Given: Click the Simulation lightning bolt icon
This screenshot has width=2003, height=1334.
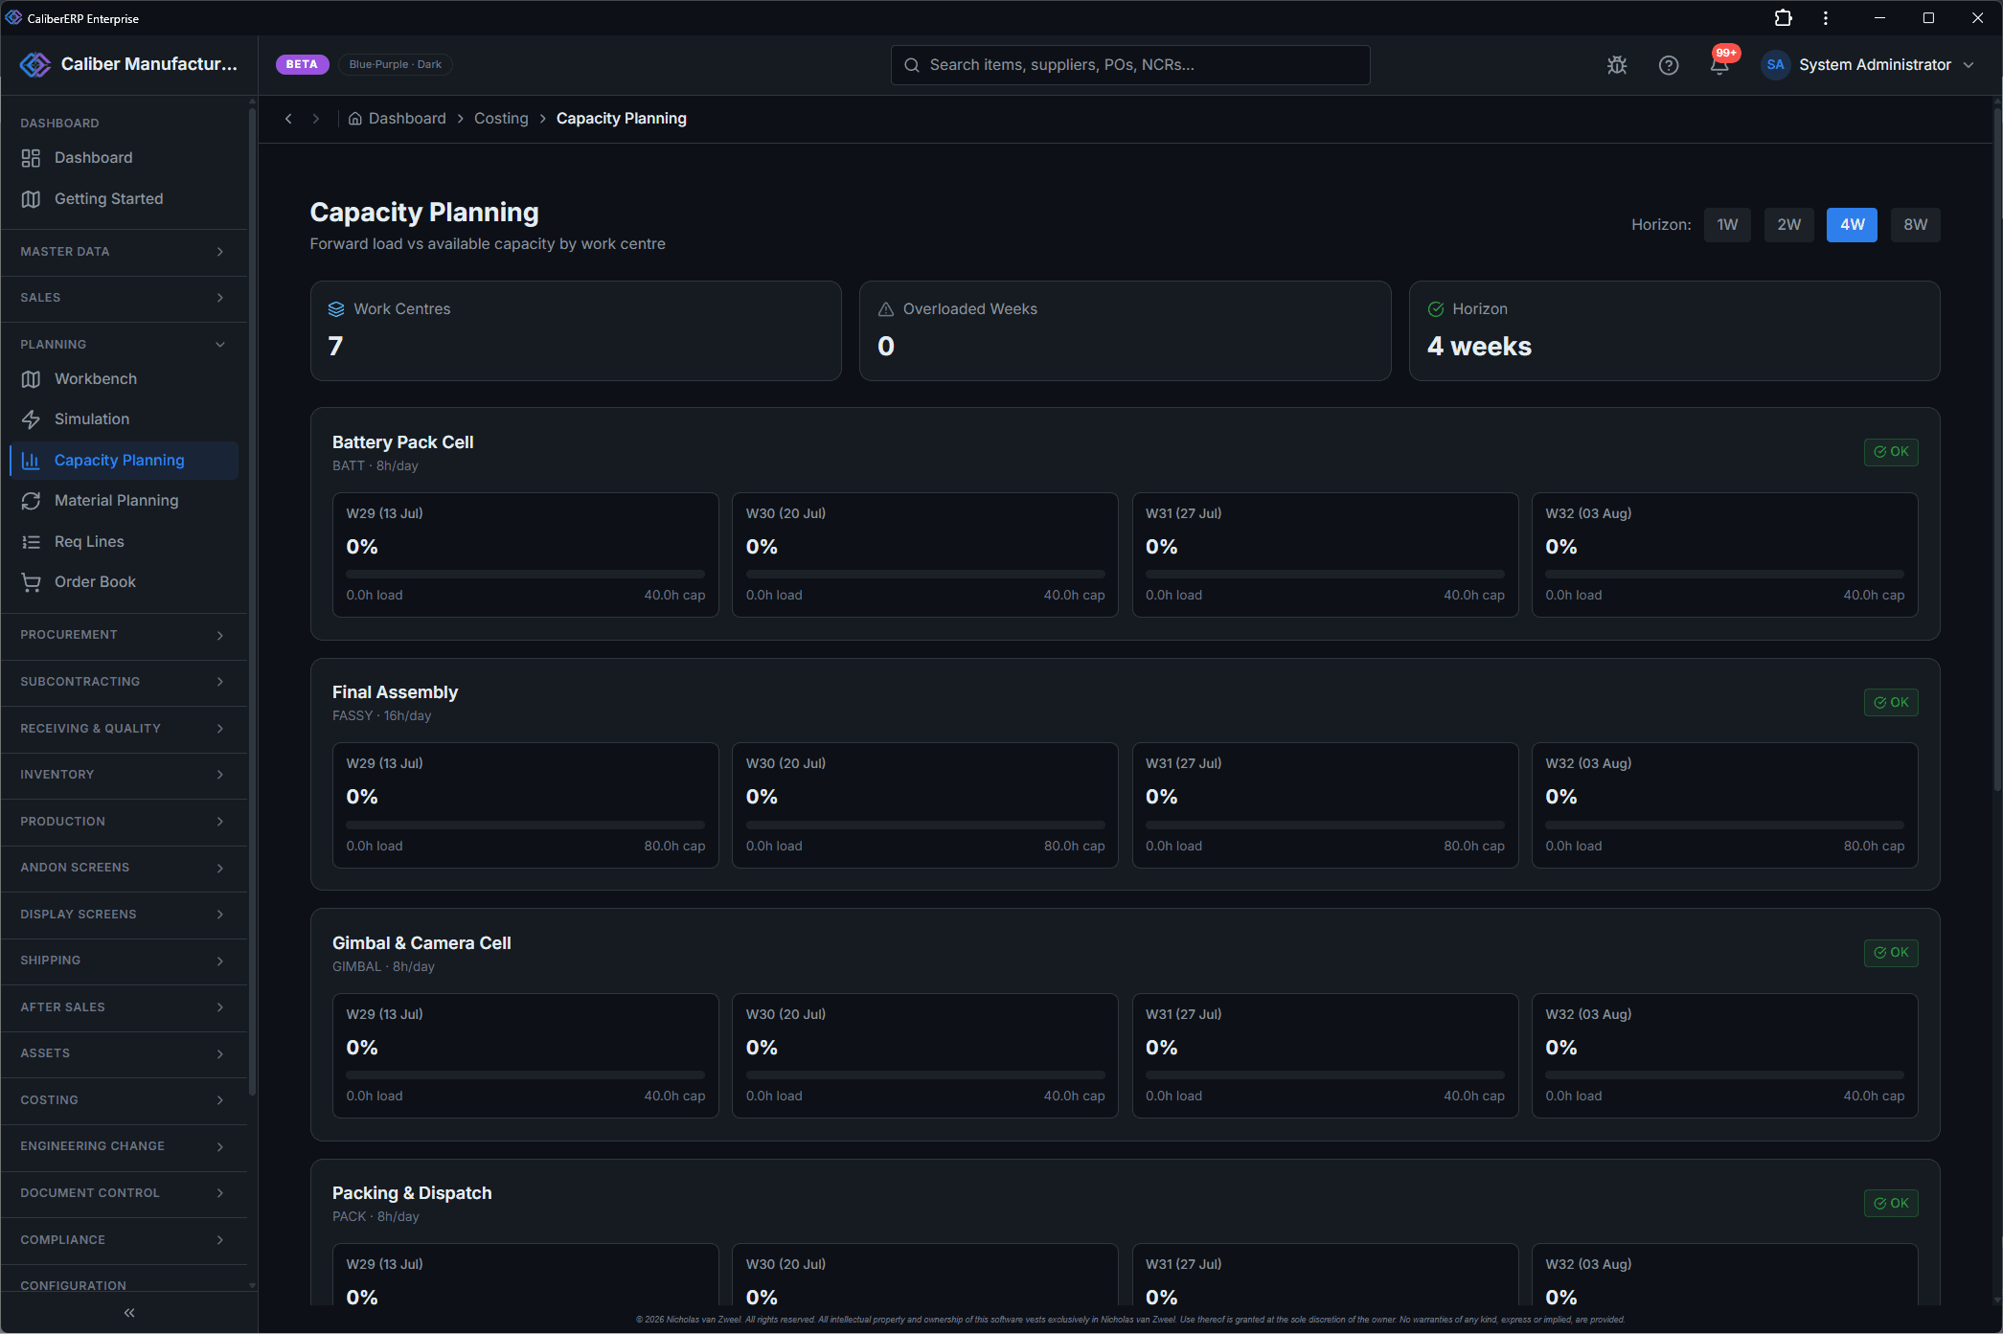Looking at the screenshot, I should click(x=31, y=419).
